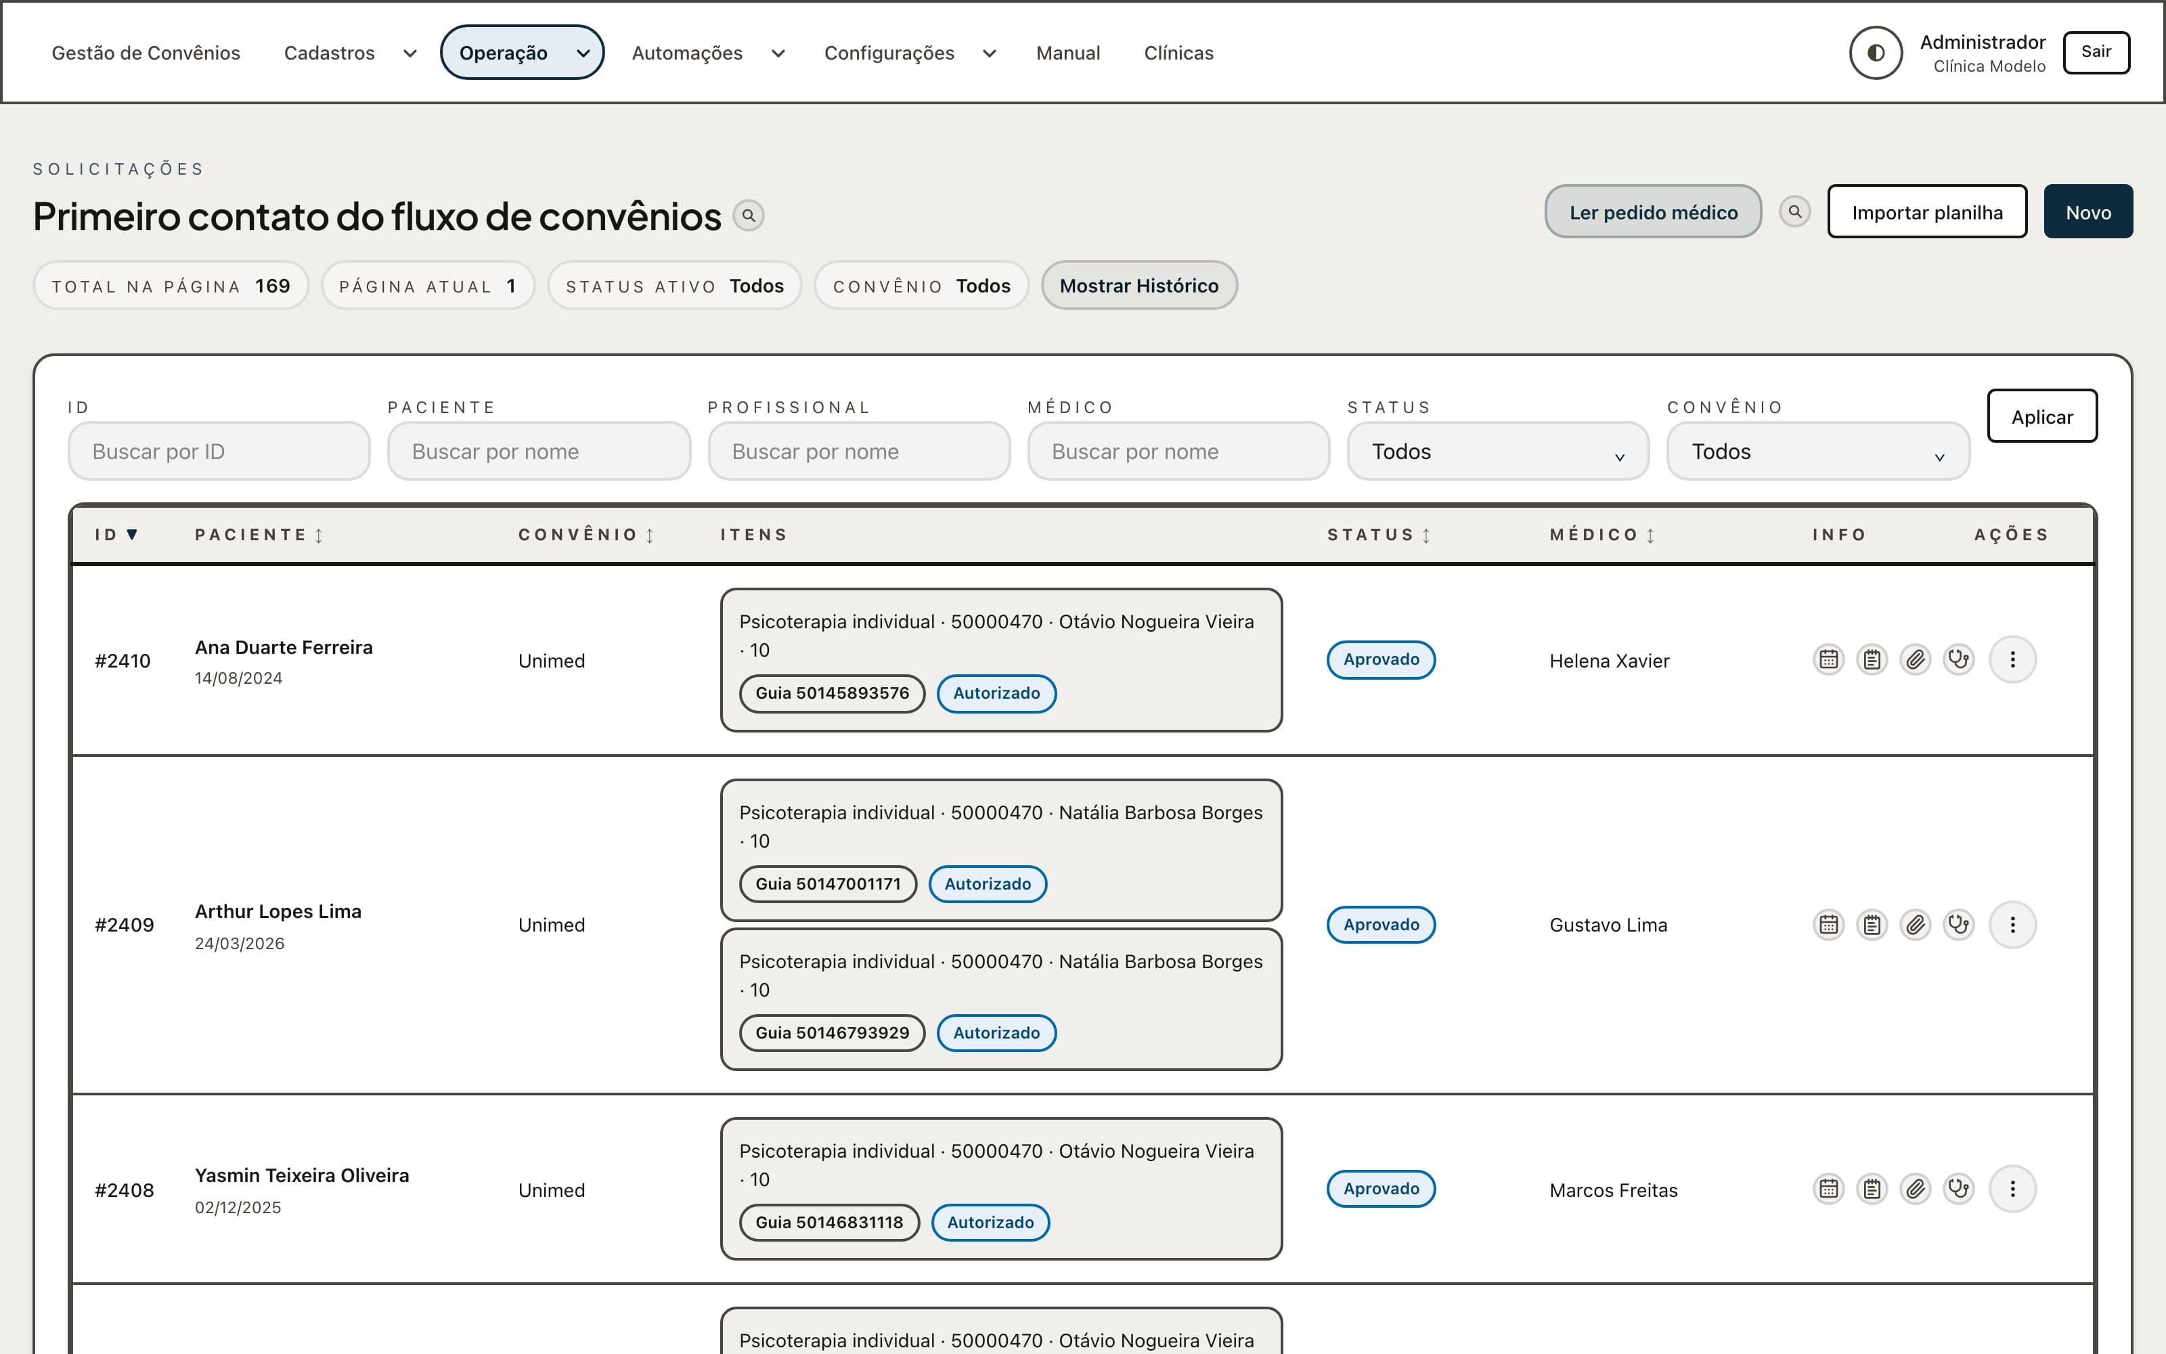
Task: Sort table by Paciente column
Action: [x=259, y=535]
